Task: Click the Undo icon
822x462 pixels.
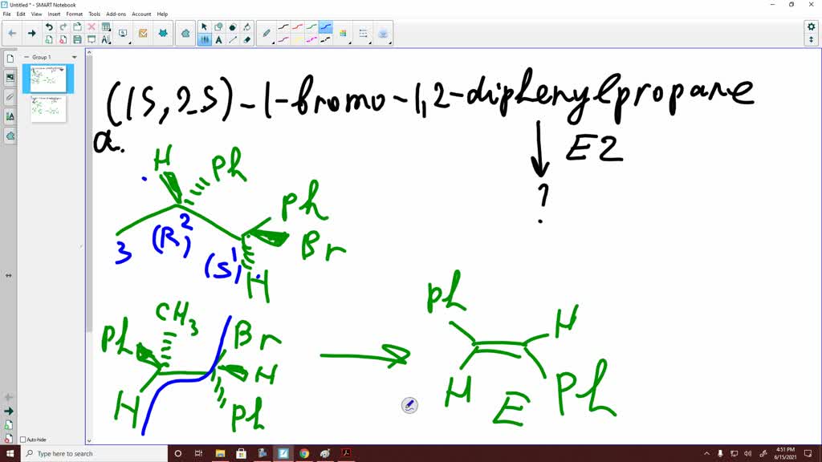Action: click(x=49, y=26)
